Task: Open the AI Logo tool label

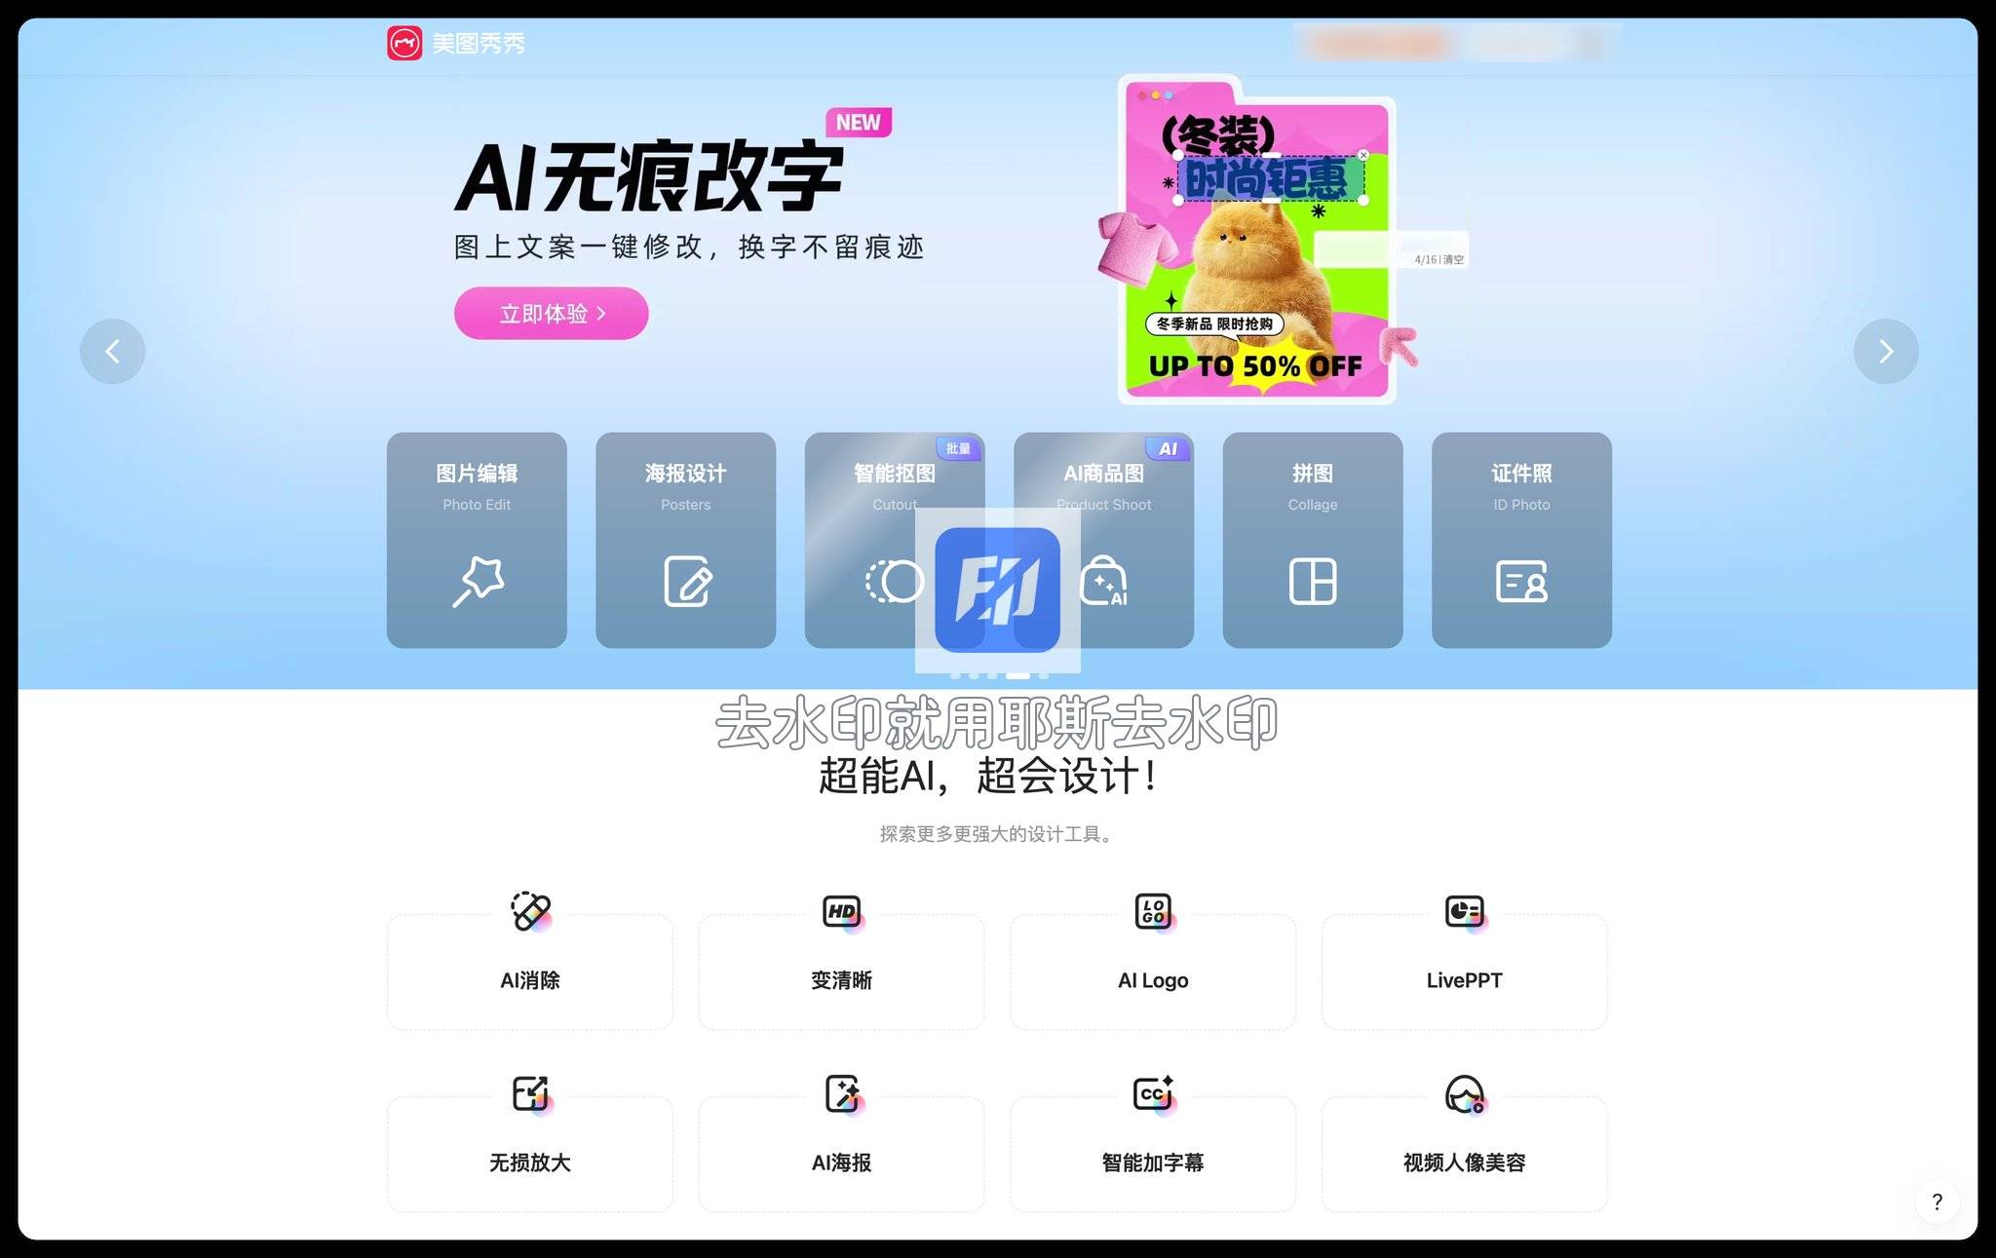Action: pyautogui.click(x=1153, y=980)
